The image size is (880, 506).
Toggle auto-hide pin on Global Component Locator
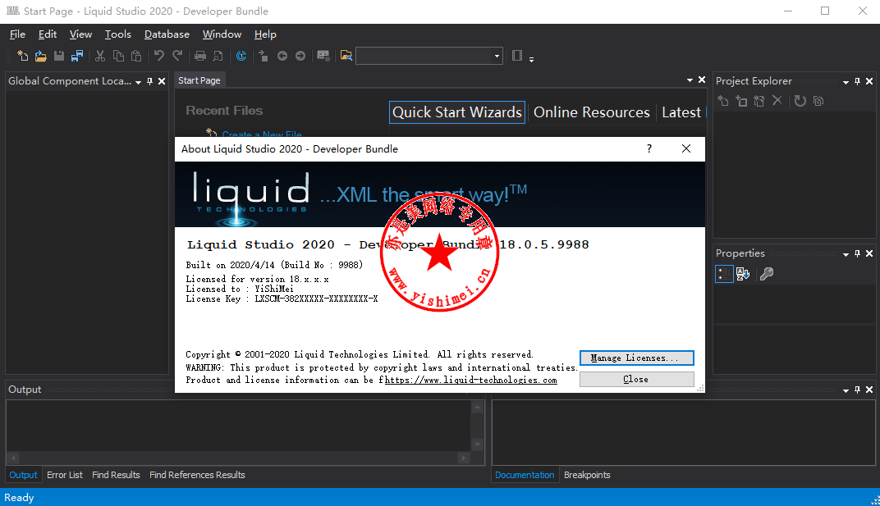click(x=150, y=81)
